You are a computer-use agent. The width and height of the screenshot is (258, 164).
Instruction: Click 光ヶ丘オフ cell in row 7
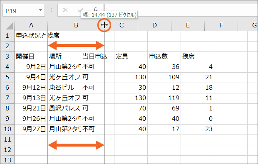pyautogui.click(x=64, y=98)
